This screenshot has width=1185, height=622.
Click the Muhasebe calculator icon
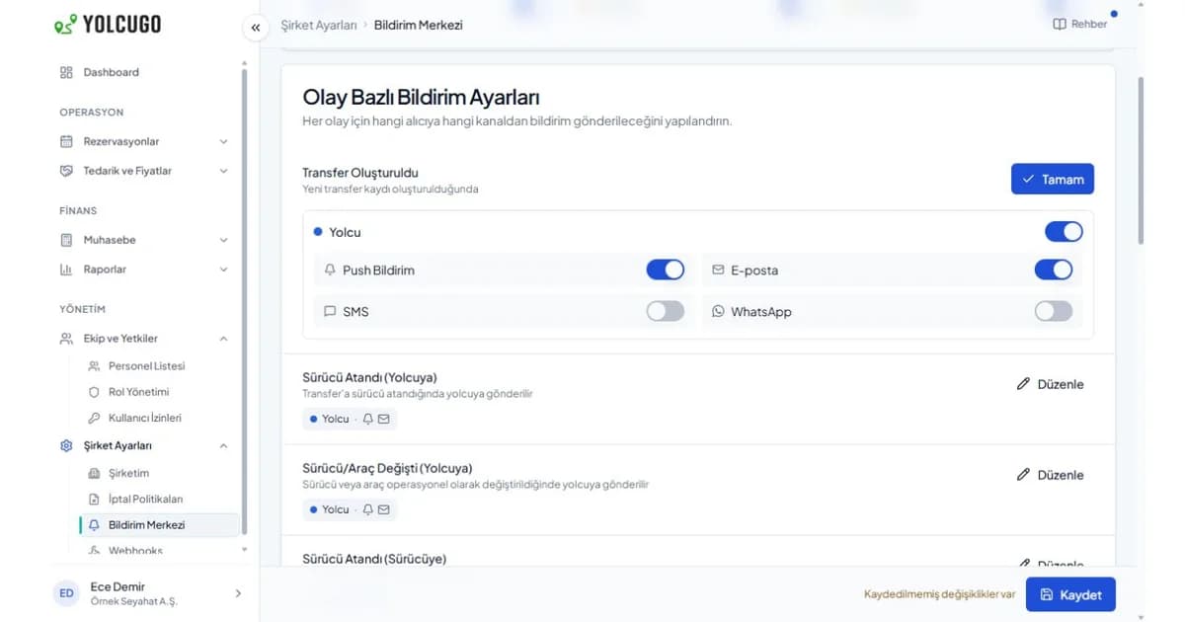66,240
